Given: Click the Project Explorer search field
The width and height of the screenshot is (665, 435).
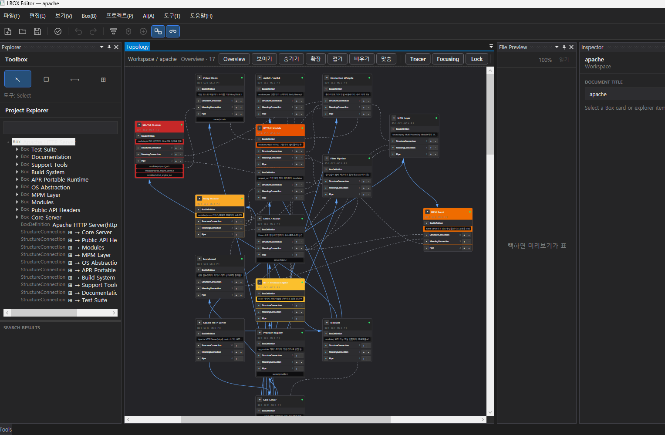Looking at the screenshot, I should coord(61,128).
